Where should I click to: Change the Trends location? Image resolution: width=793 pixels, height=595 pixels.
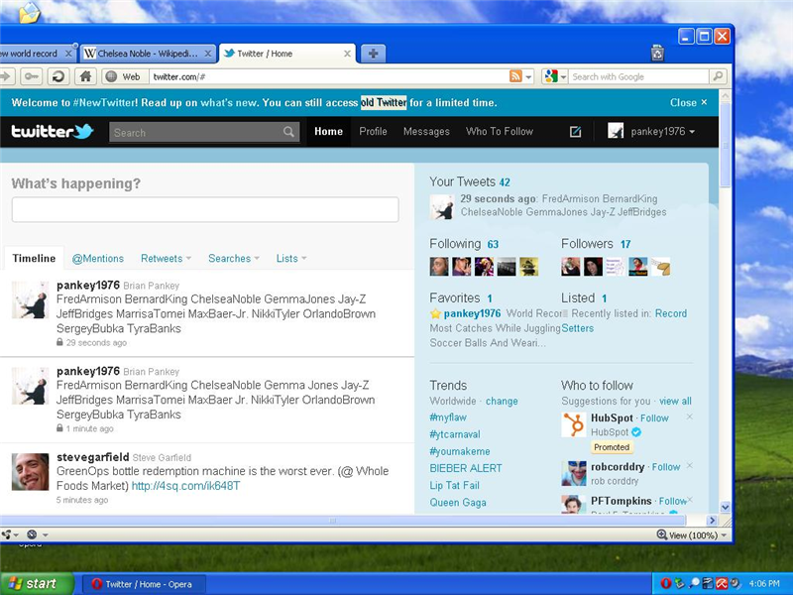502,402
